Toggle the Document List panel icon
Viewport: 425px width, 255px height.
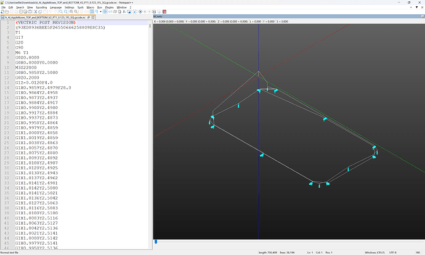[x=120, y=12]
